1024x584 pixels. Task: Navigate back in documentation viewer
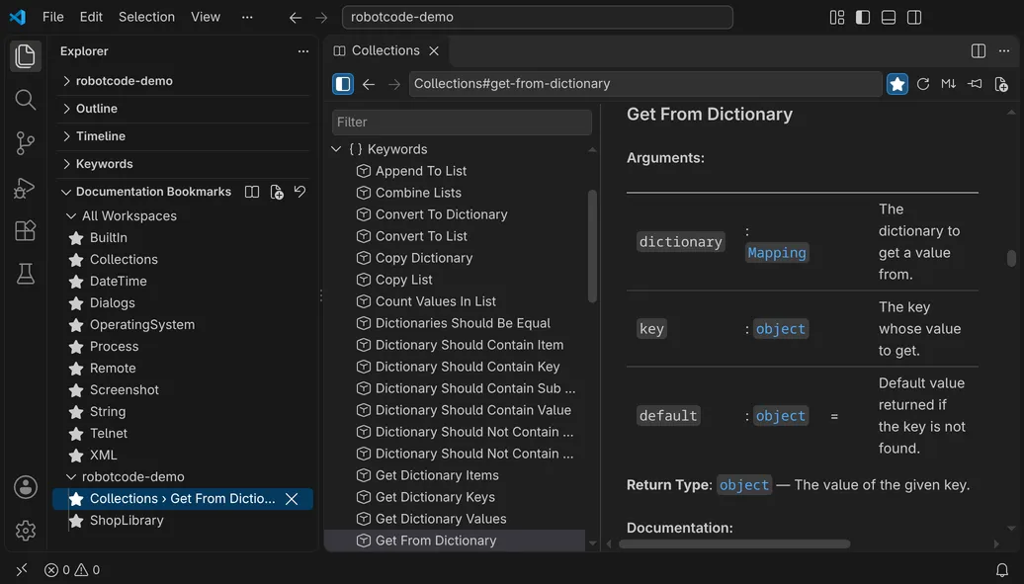pos(369,84)
